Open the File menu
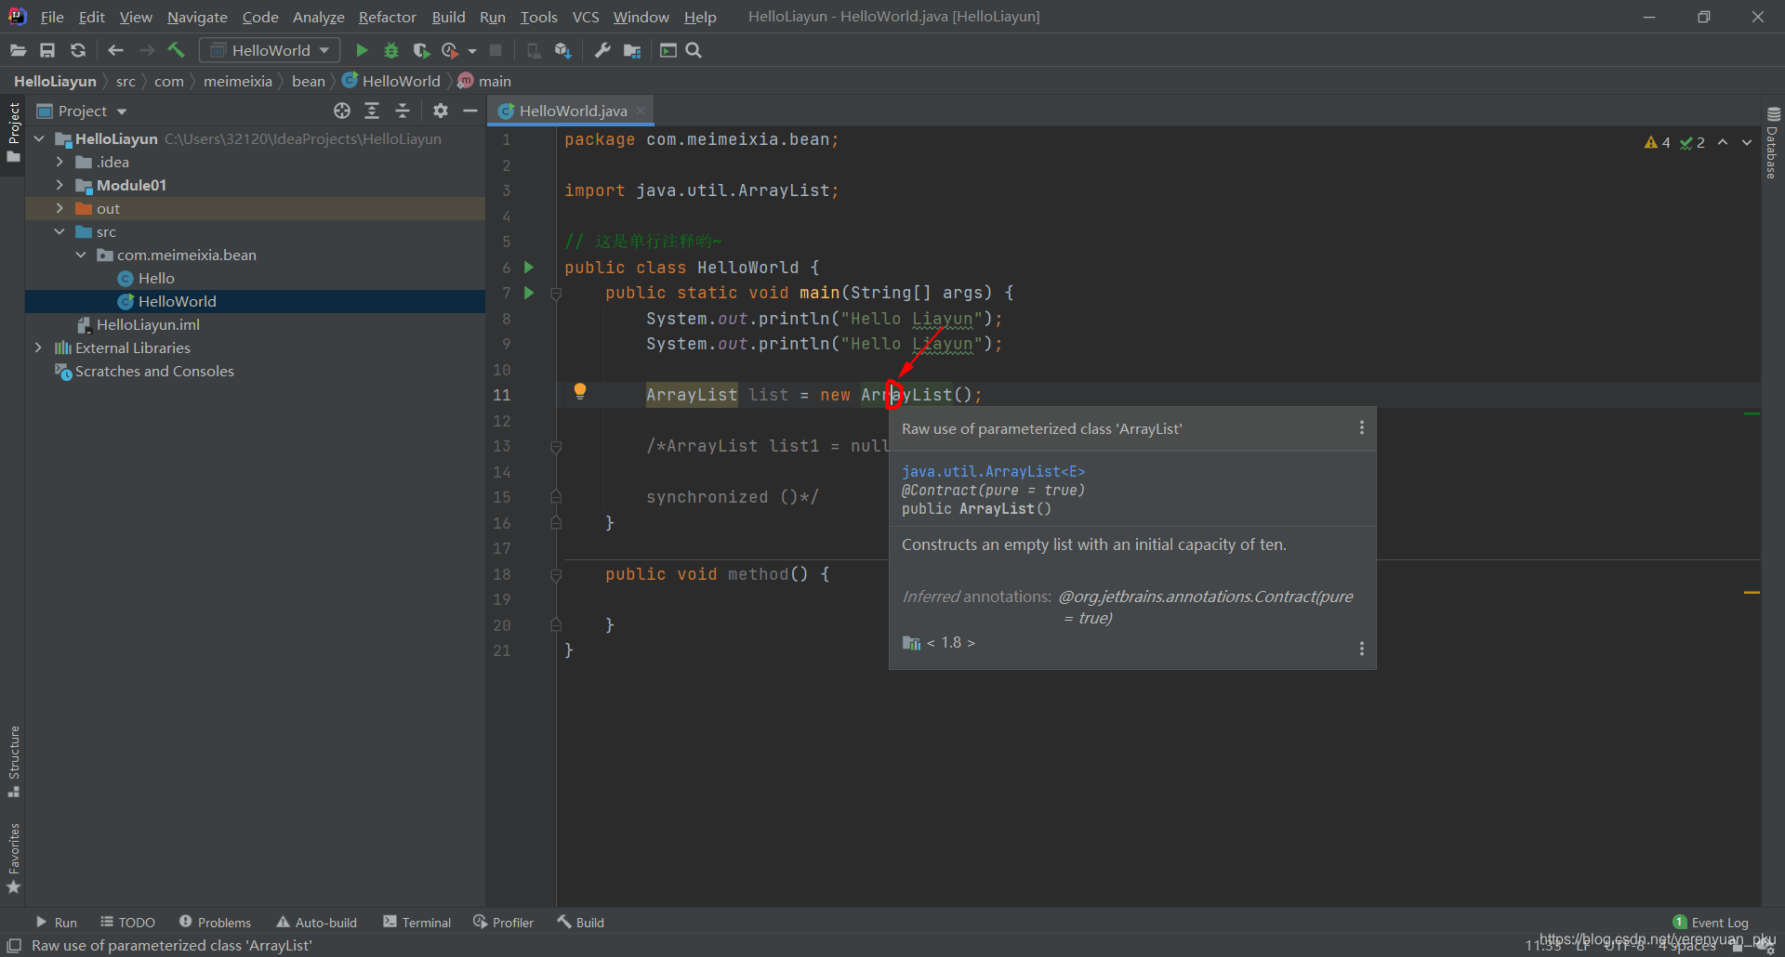The width and height of the screenshot is (1785, 957). (52, 17)
